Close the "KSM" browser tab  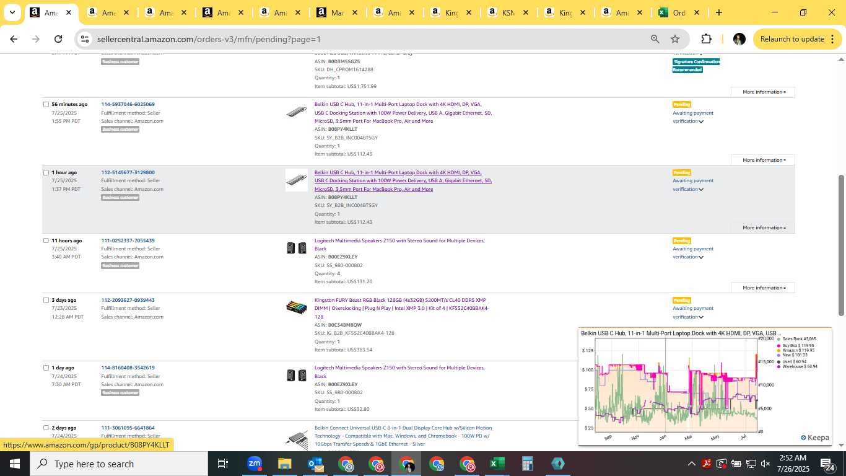[x=525, y=12]
